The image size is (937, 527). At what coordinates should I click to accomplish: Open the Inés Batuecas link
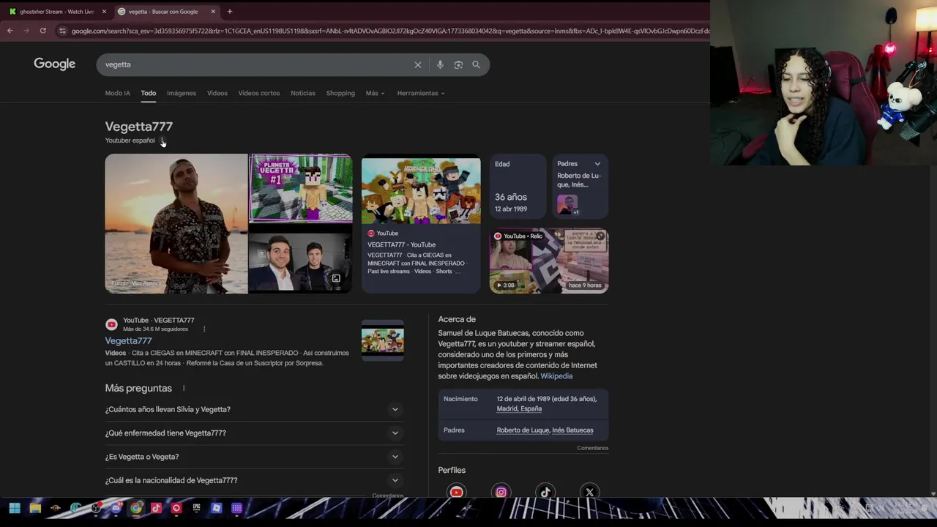tap(573, 430)
